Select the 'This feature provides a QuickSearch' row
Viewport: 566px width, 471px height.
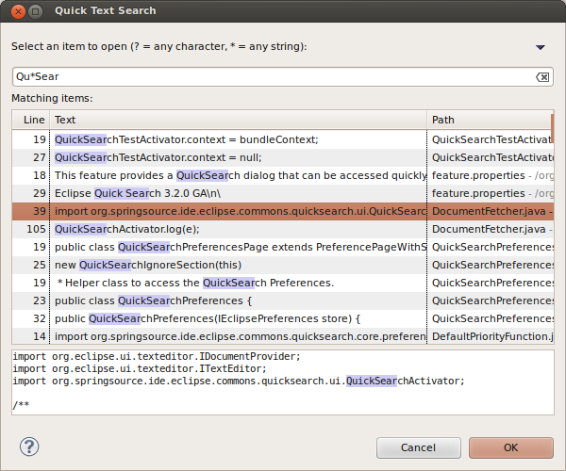(x=283, y=175)
